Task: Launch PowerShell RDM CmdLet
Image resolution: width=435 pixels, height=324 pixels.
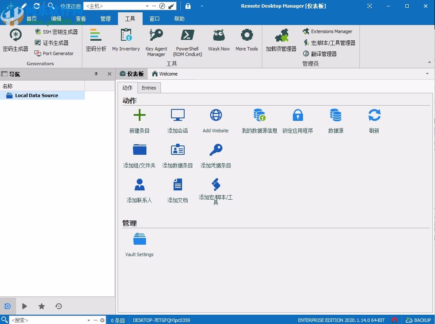Action: [187, 41]
